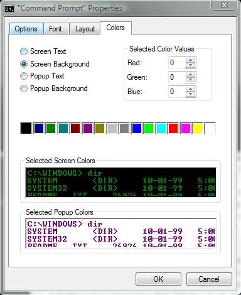Click the Selected Screen Colors preview

(120, 182)
